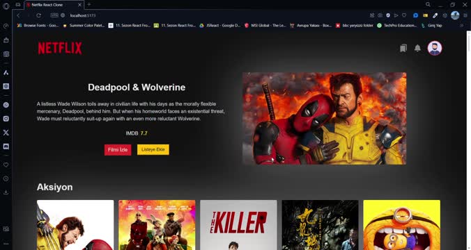Screen dimensions: 471x250
Task: Go back with the browser back arrow
Action: click(x=18, y=15)
